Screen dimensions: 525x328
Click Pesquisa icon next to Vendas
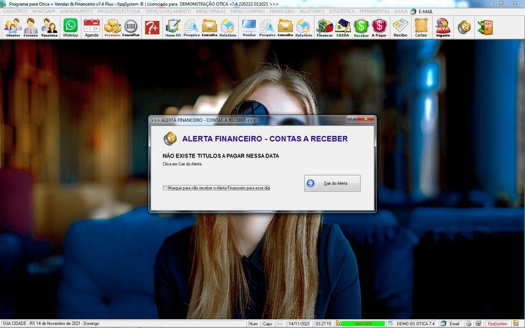267,28
